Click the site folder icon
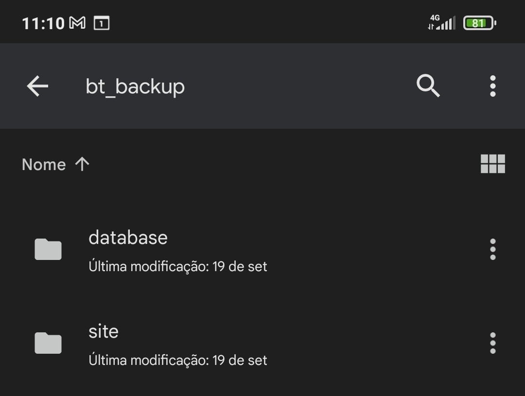The width and height of the screenshot is (525, 396). pyautogui.click(x=48, y=343)
